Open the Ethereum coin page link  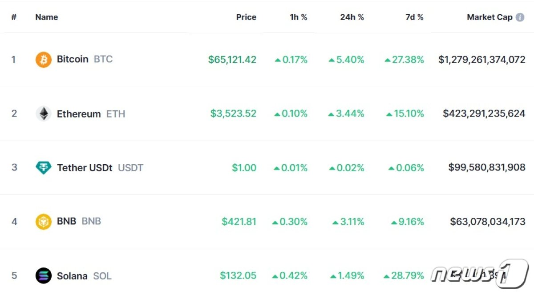click(79, 114)
